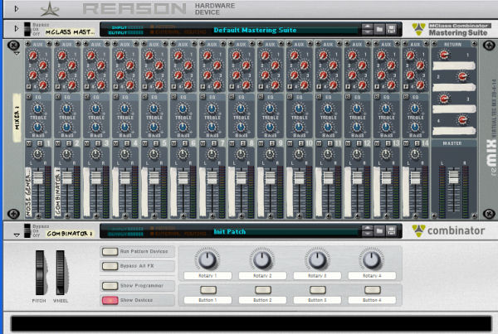Mute mixer channel 2
This screenshot has width=498, height=334.
point(58,143)
